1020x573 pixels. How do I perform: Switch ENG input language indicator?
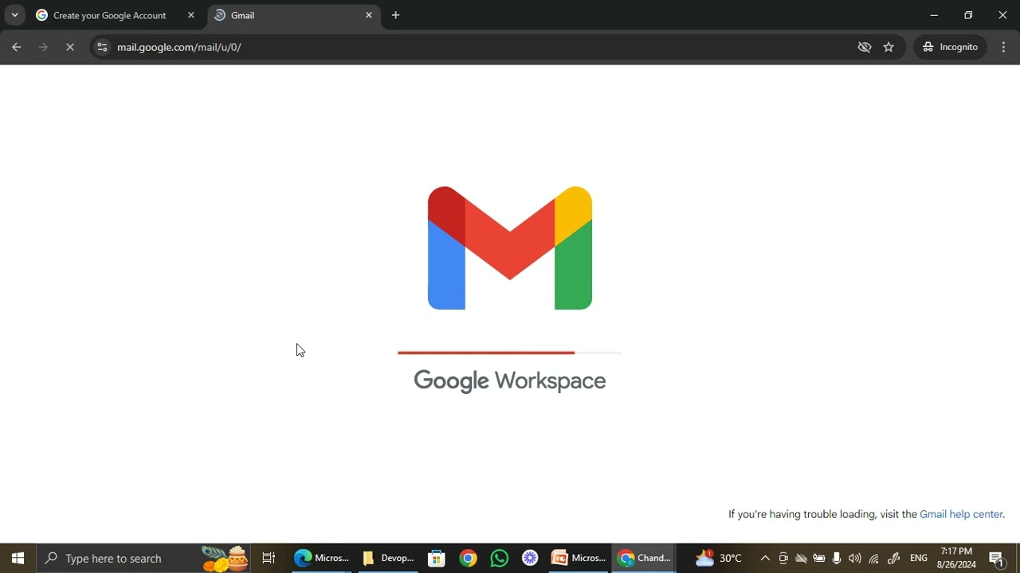[919, 558]
